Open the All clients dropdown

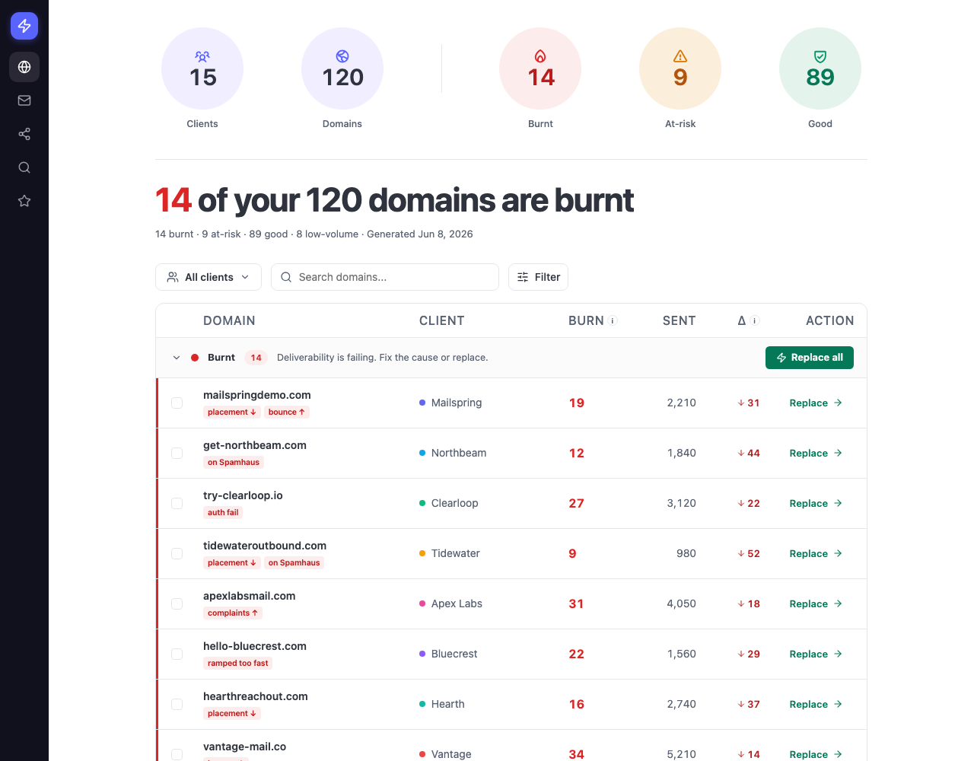[208, 277]
